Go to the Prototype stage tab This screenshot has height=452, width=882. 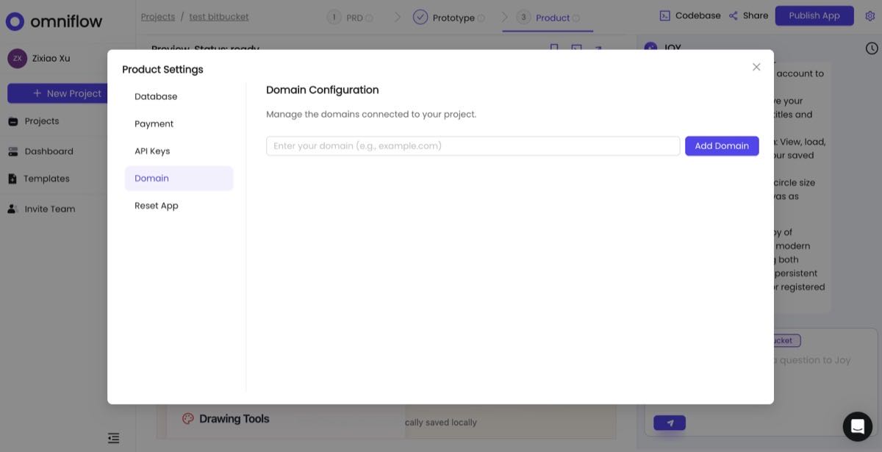(x=448, y=17)
